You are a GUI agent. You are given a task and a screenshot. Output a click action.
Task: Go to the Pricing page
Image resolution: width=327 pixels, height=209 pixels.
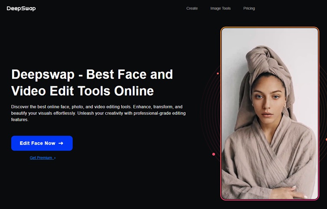pos(249,8)
